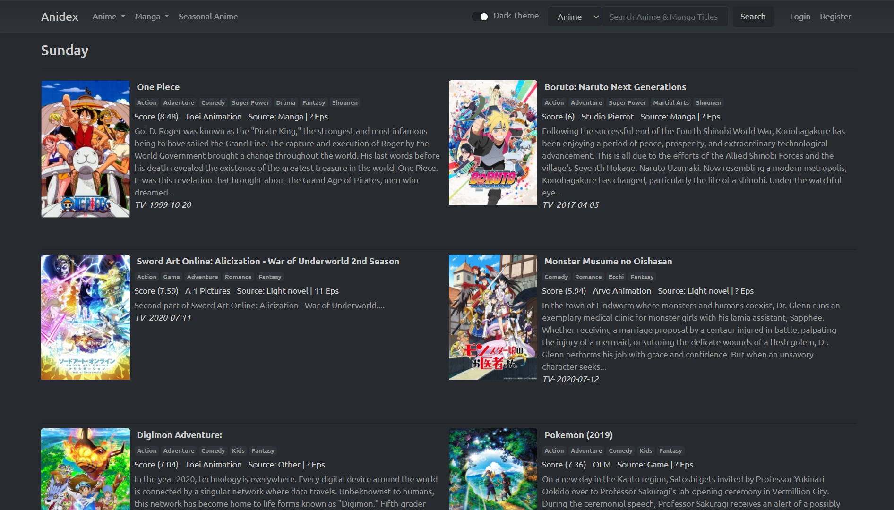Go to Seasonal Anime page
Screen dimensions: 894x510
pyautogui.click(x=208, y=17)
